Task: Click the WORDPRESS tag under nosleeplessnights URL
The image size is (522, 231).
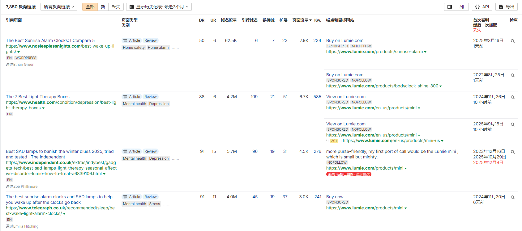Action: [26, 58]
